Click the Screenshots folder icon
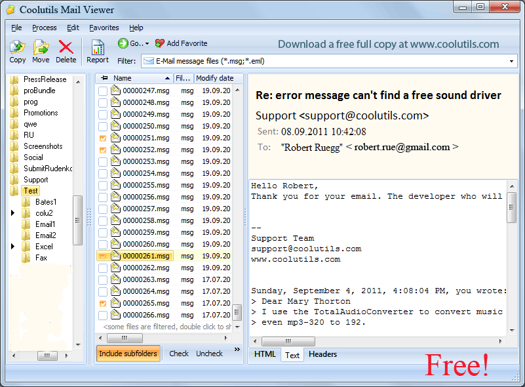The width and height of the screenshot is (525, 387). 14,146
